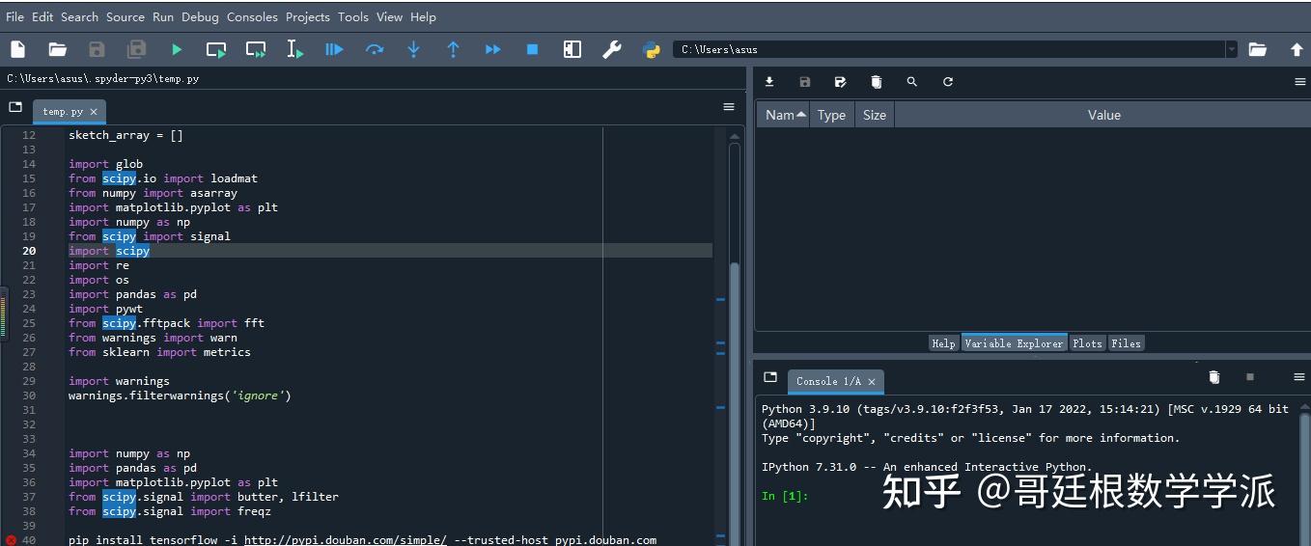Open the Search menu
This screenshot has height=546, width=1311.
point(79,16)
